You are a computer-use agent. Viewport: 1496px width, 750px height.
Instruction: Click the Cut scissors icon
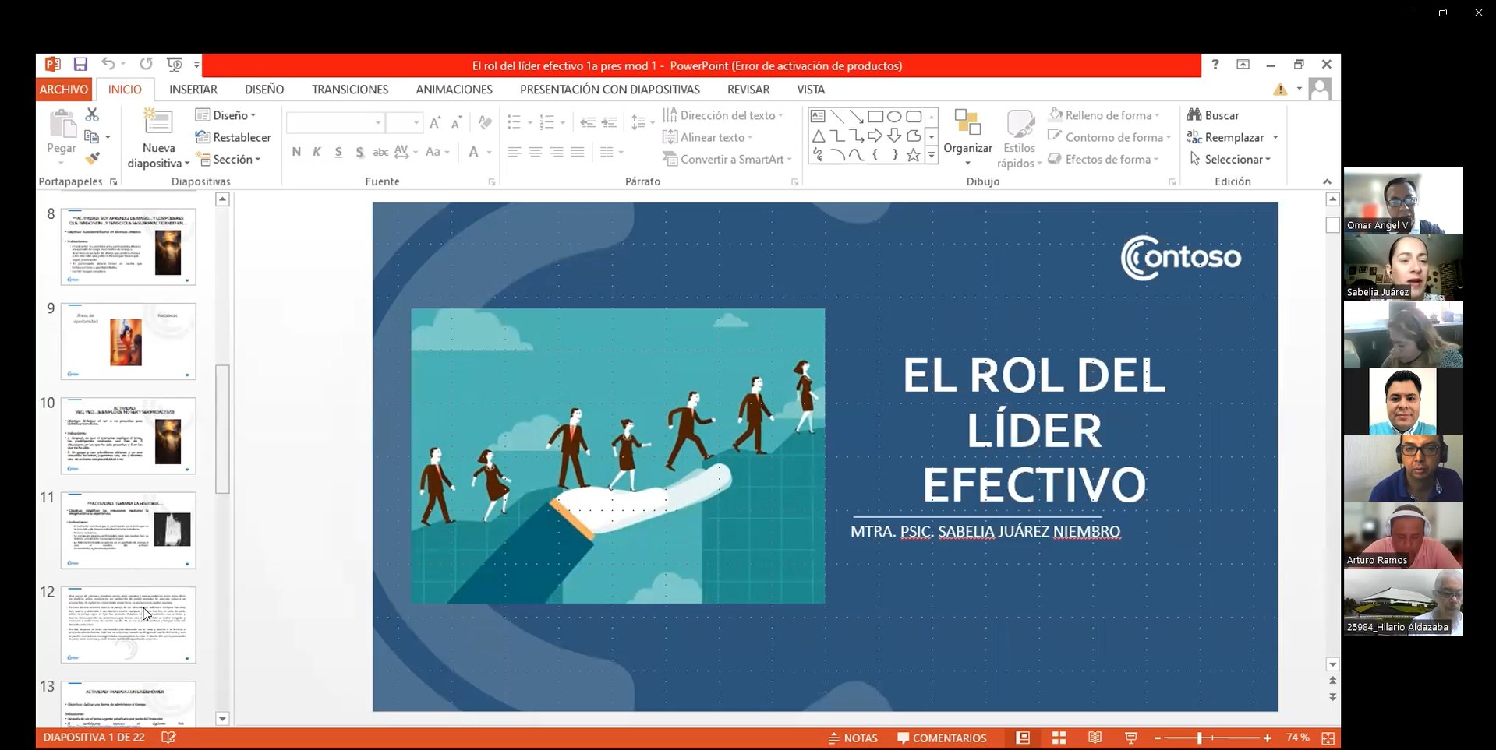pyautogui.click(x=92, y=115)
